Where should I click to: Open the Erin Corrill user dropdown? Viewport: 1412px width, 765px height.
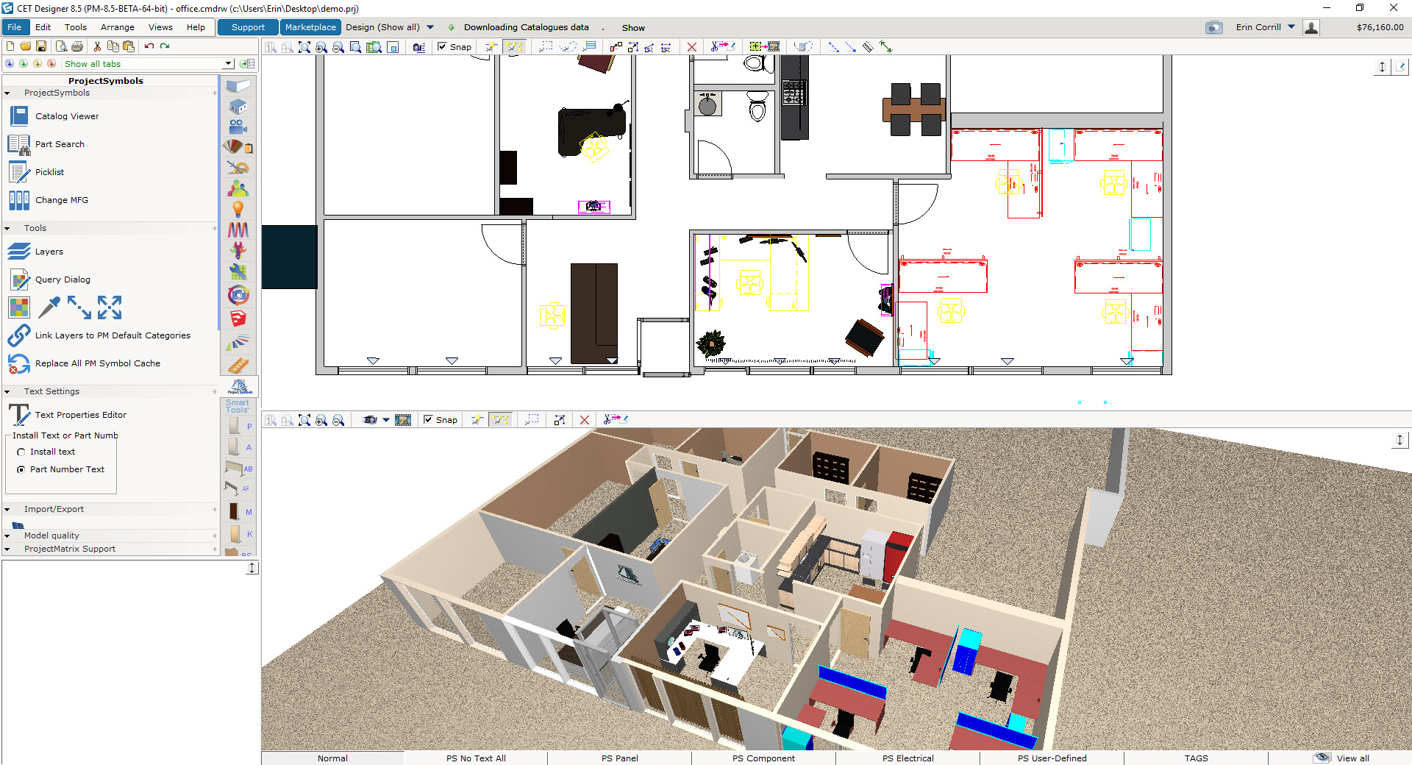click(x=1291, y=27)
